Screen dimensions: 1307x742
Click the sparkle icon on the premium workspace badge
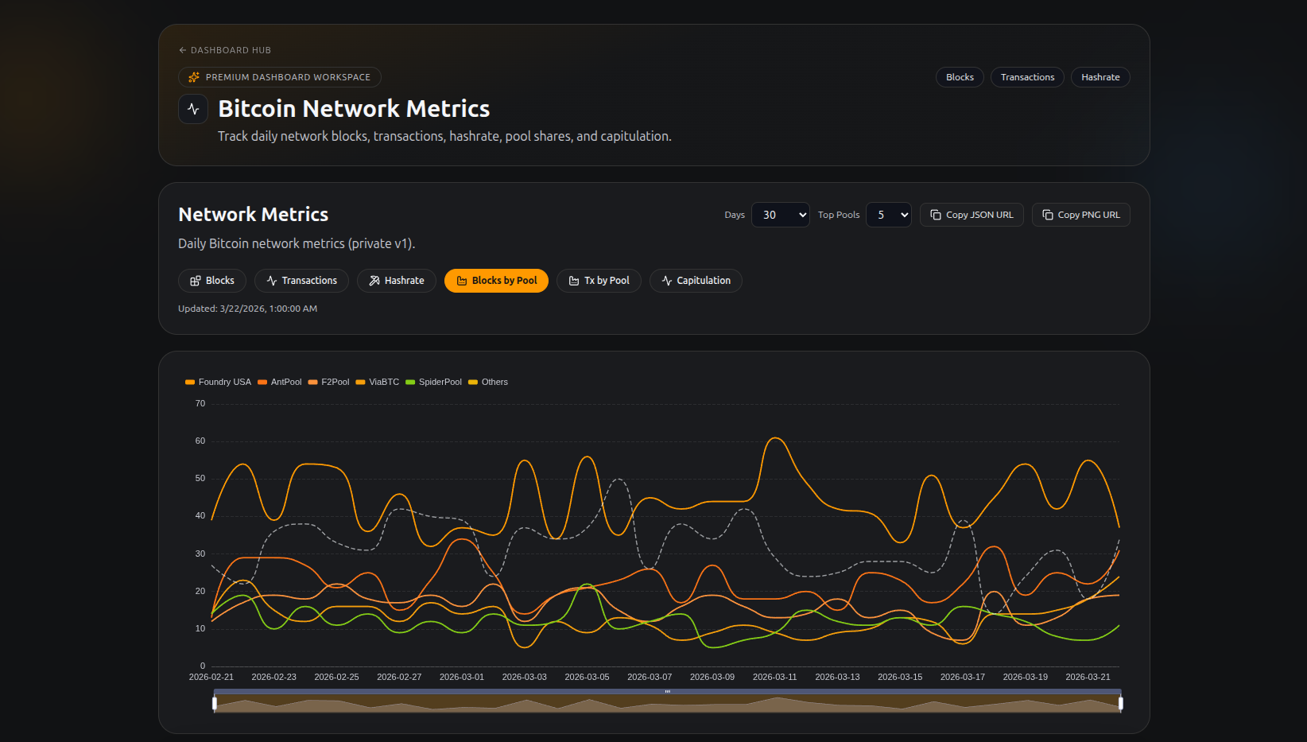pyautogui.click(x=193, y=76)
